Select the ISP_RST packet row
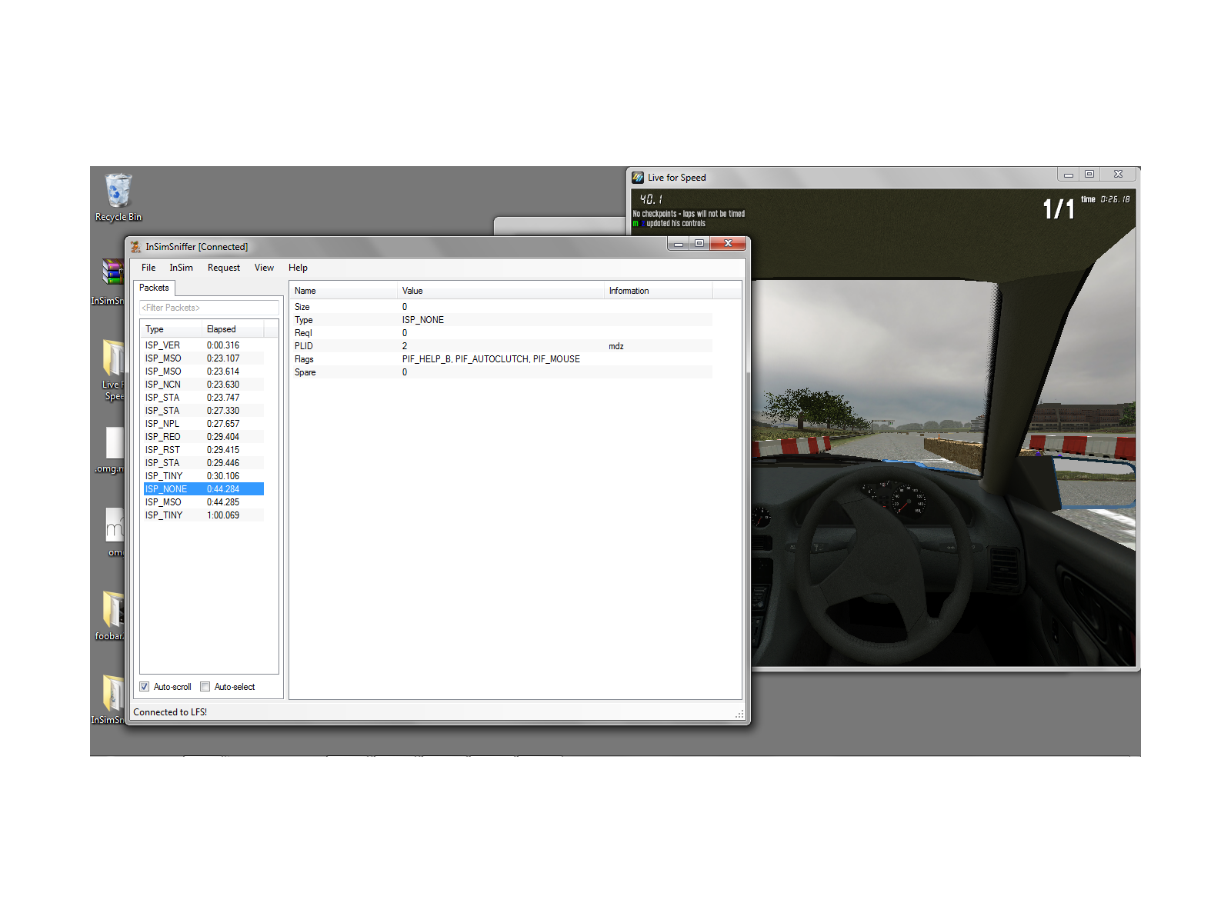Viewport: 1231px width, 923px height. (x=203, y=450)
